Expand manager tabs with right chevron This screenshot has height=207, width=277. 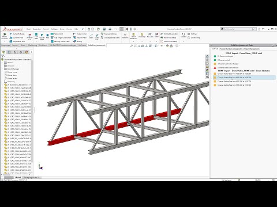pos(32,52)
